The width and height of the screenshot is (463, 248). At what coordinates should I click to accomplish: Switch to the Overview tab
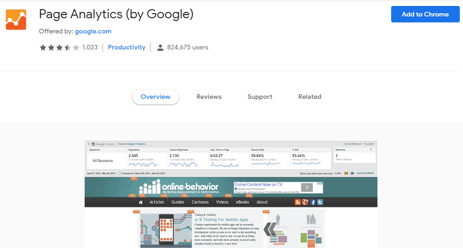coord(155,97)
